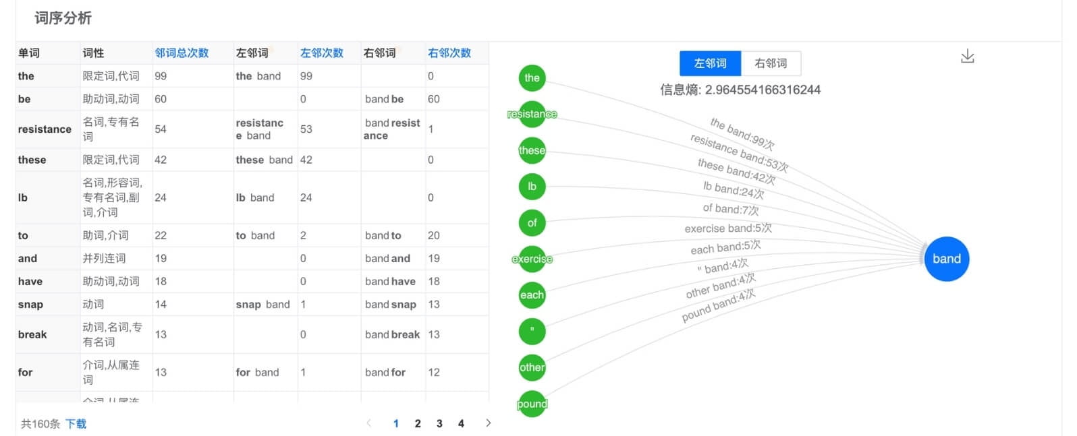
Task: Click the 'resistance band:53次' edge label
Action: [739, 152]
